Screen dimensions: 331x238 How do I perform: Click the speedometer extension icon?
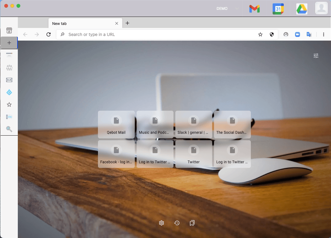pos(286,34)
